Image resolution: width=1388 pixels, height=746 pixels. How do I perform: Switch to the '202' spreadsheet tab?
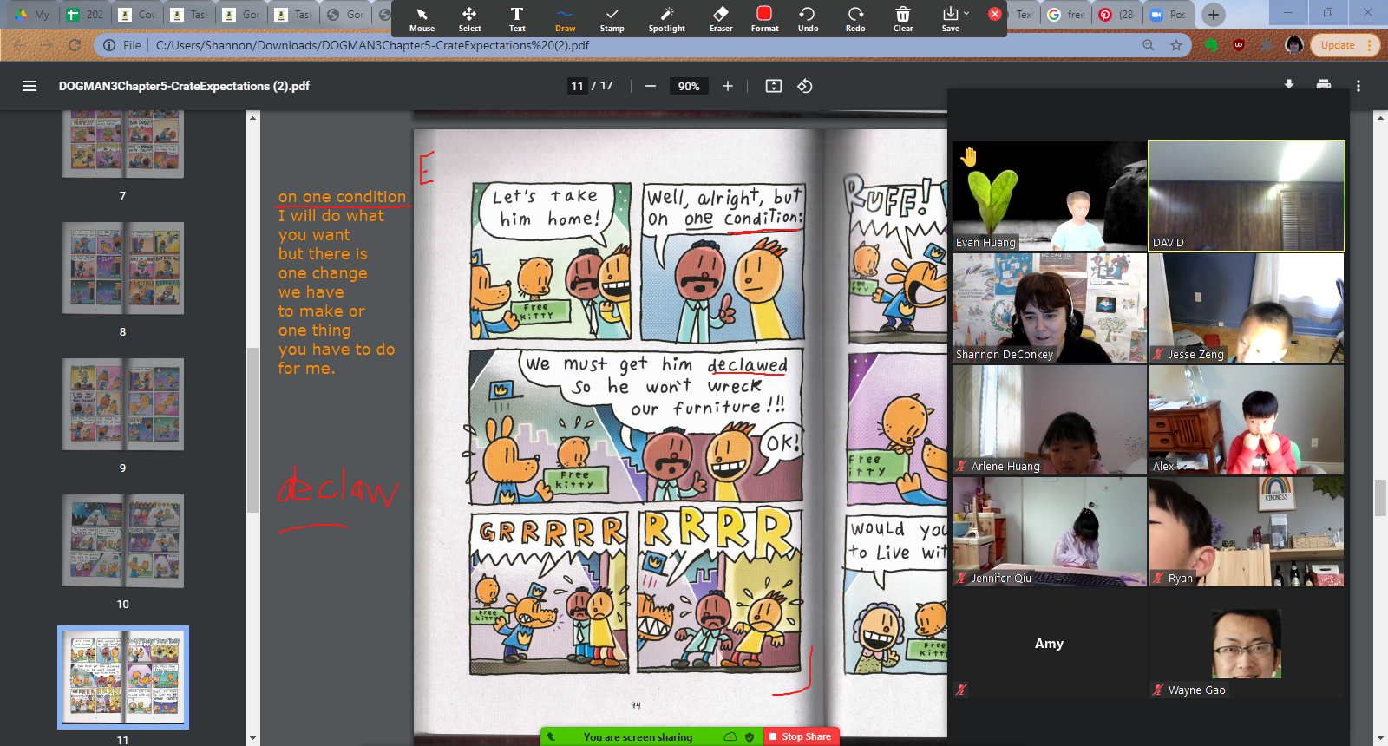(85, 14)
